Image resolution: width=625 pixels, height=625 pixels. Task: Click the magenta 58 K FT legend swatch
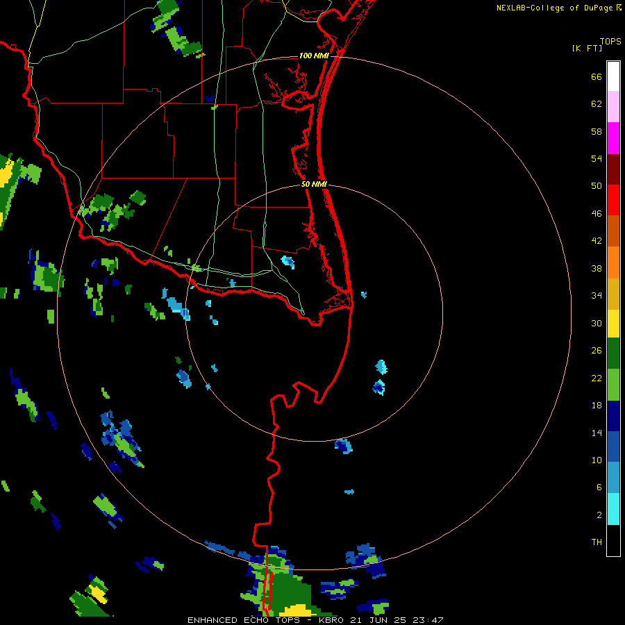613,138
